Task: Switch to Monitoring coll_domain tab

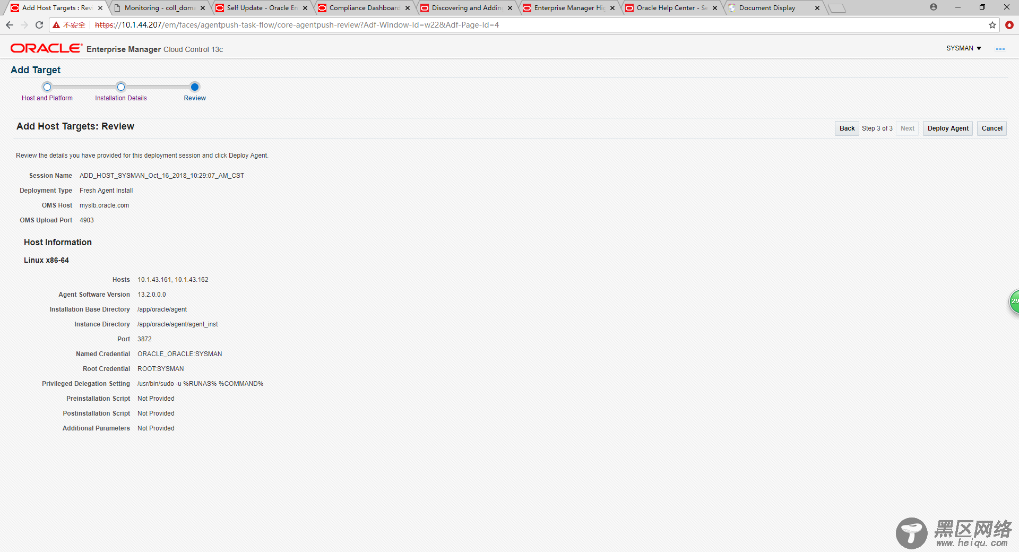Action: (159, 8)
